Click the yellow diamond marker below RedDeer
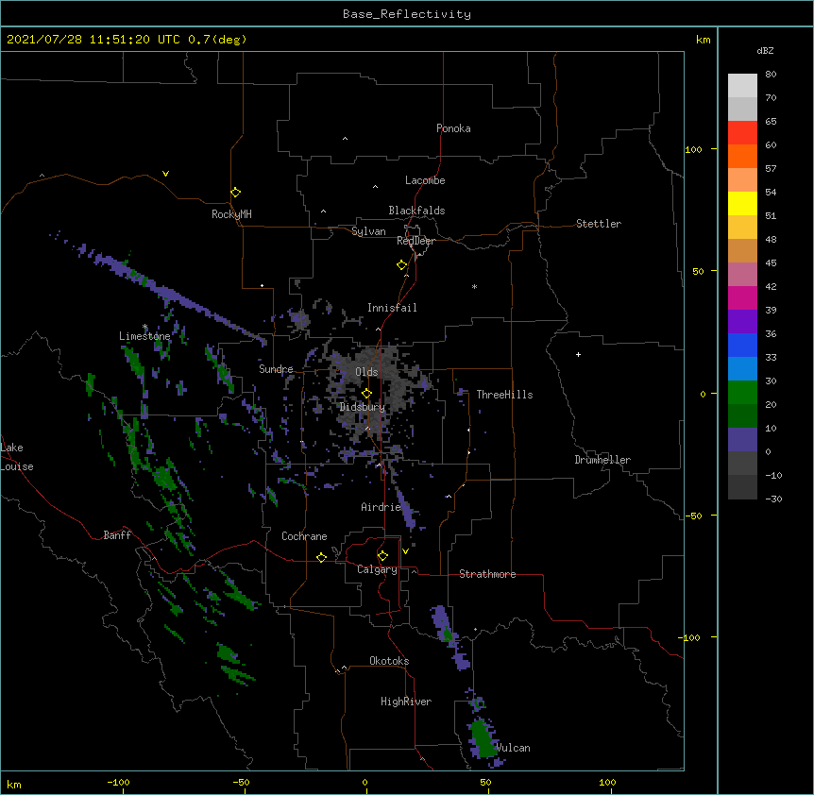The height and width of the screenshot is (795, 814). (x=402, y=265)
